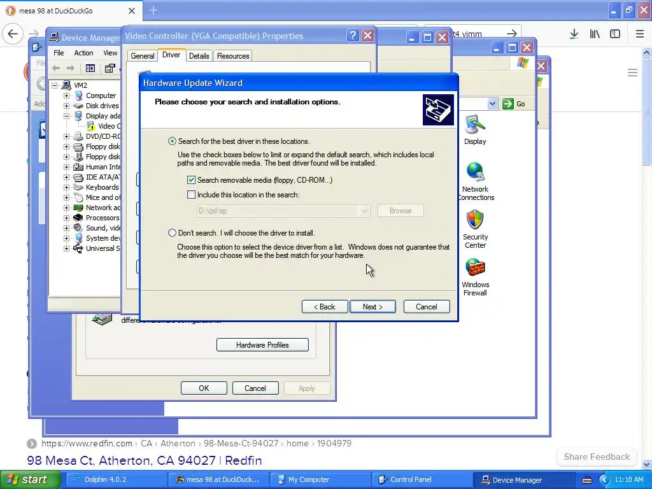Screen dimensions: 652x489
Task: Click Cancel in System Properties dialog
Action: point(255,388)
